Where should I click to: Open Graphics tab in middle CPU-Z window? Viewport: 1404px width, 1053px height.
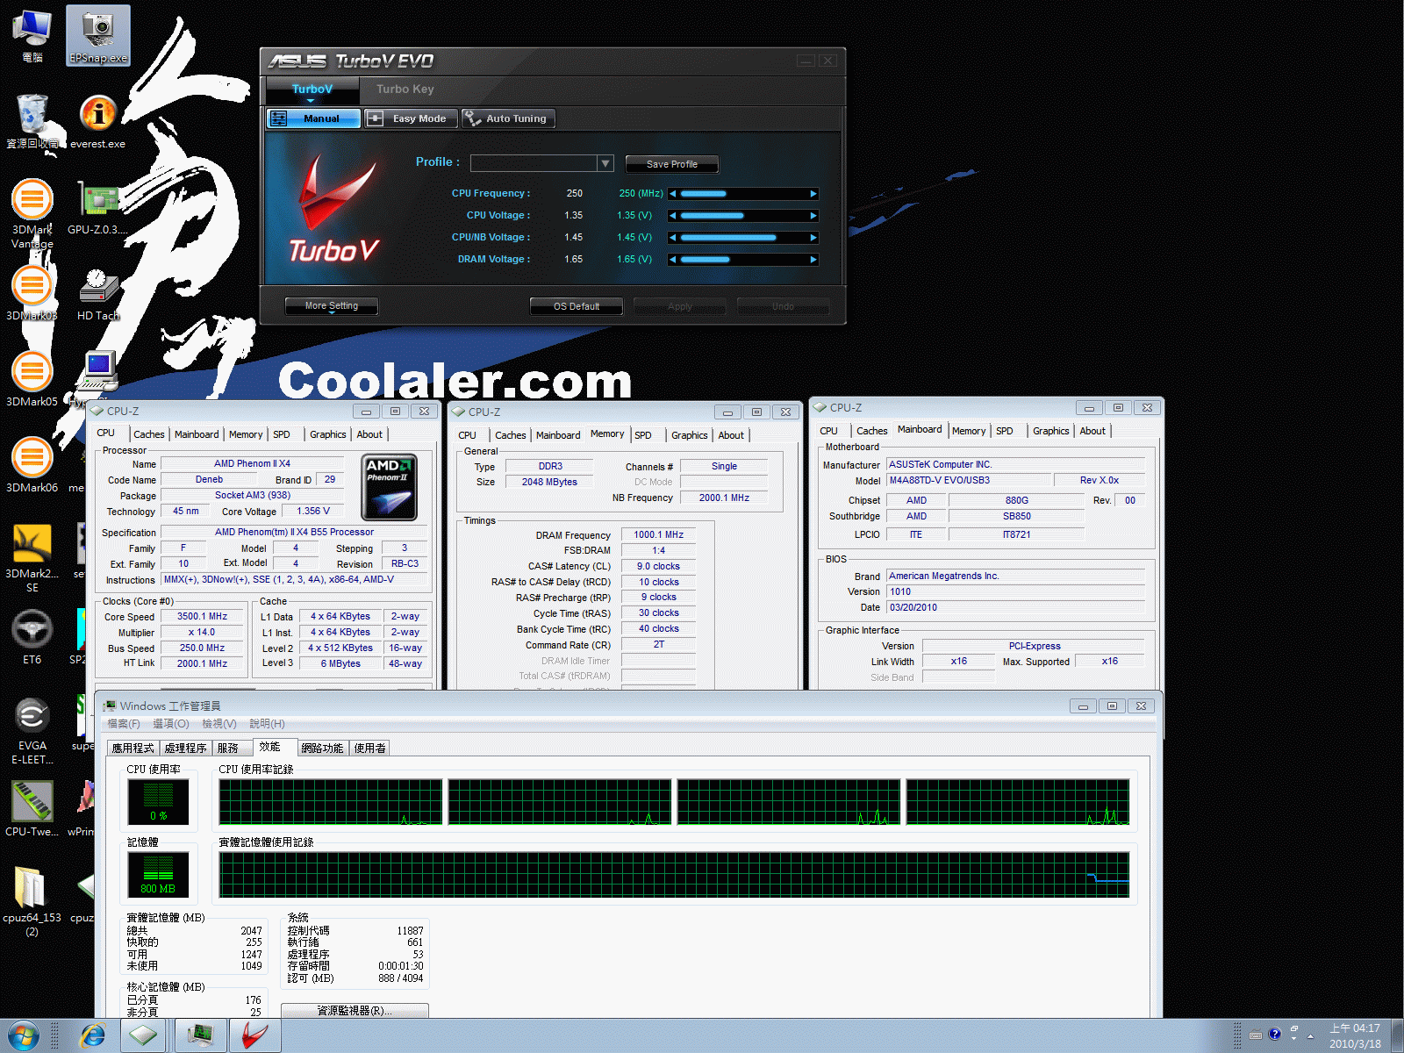pyautogui.click(x=690, y=435)
